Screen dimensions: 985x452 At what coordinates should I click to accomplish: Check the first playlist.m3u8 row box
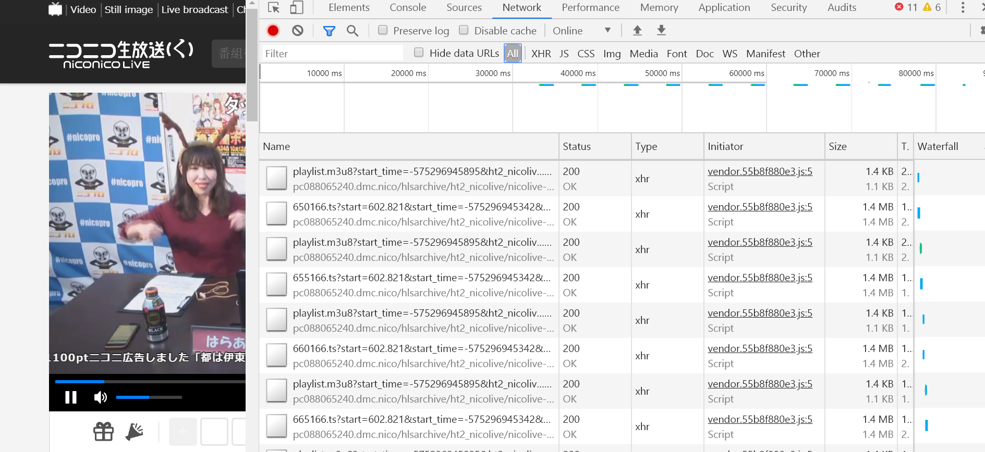pos(276,179)
